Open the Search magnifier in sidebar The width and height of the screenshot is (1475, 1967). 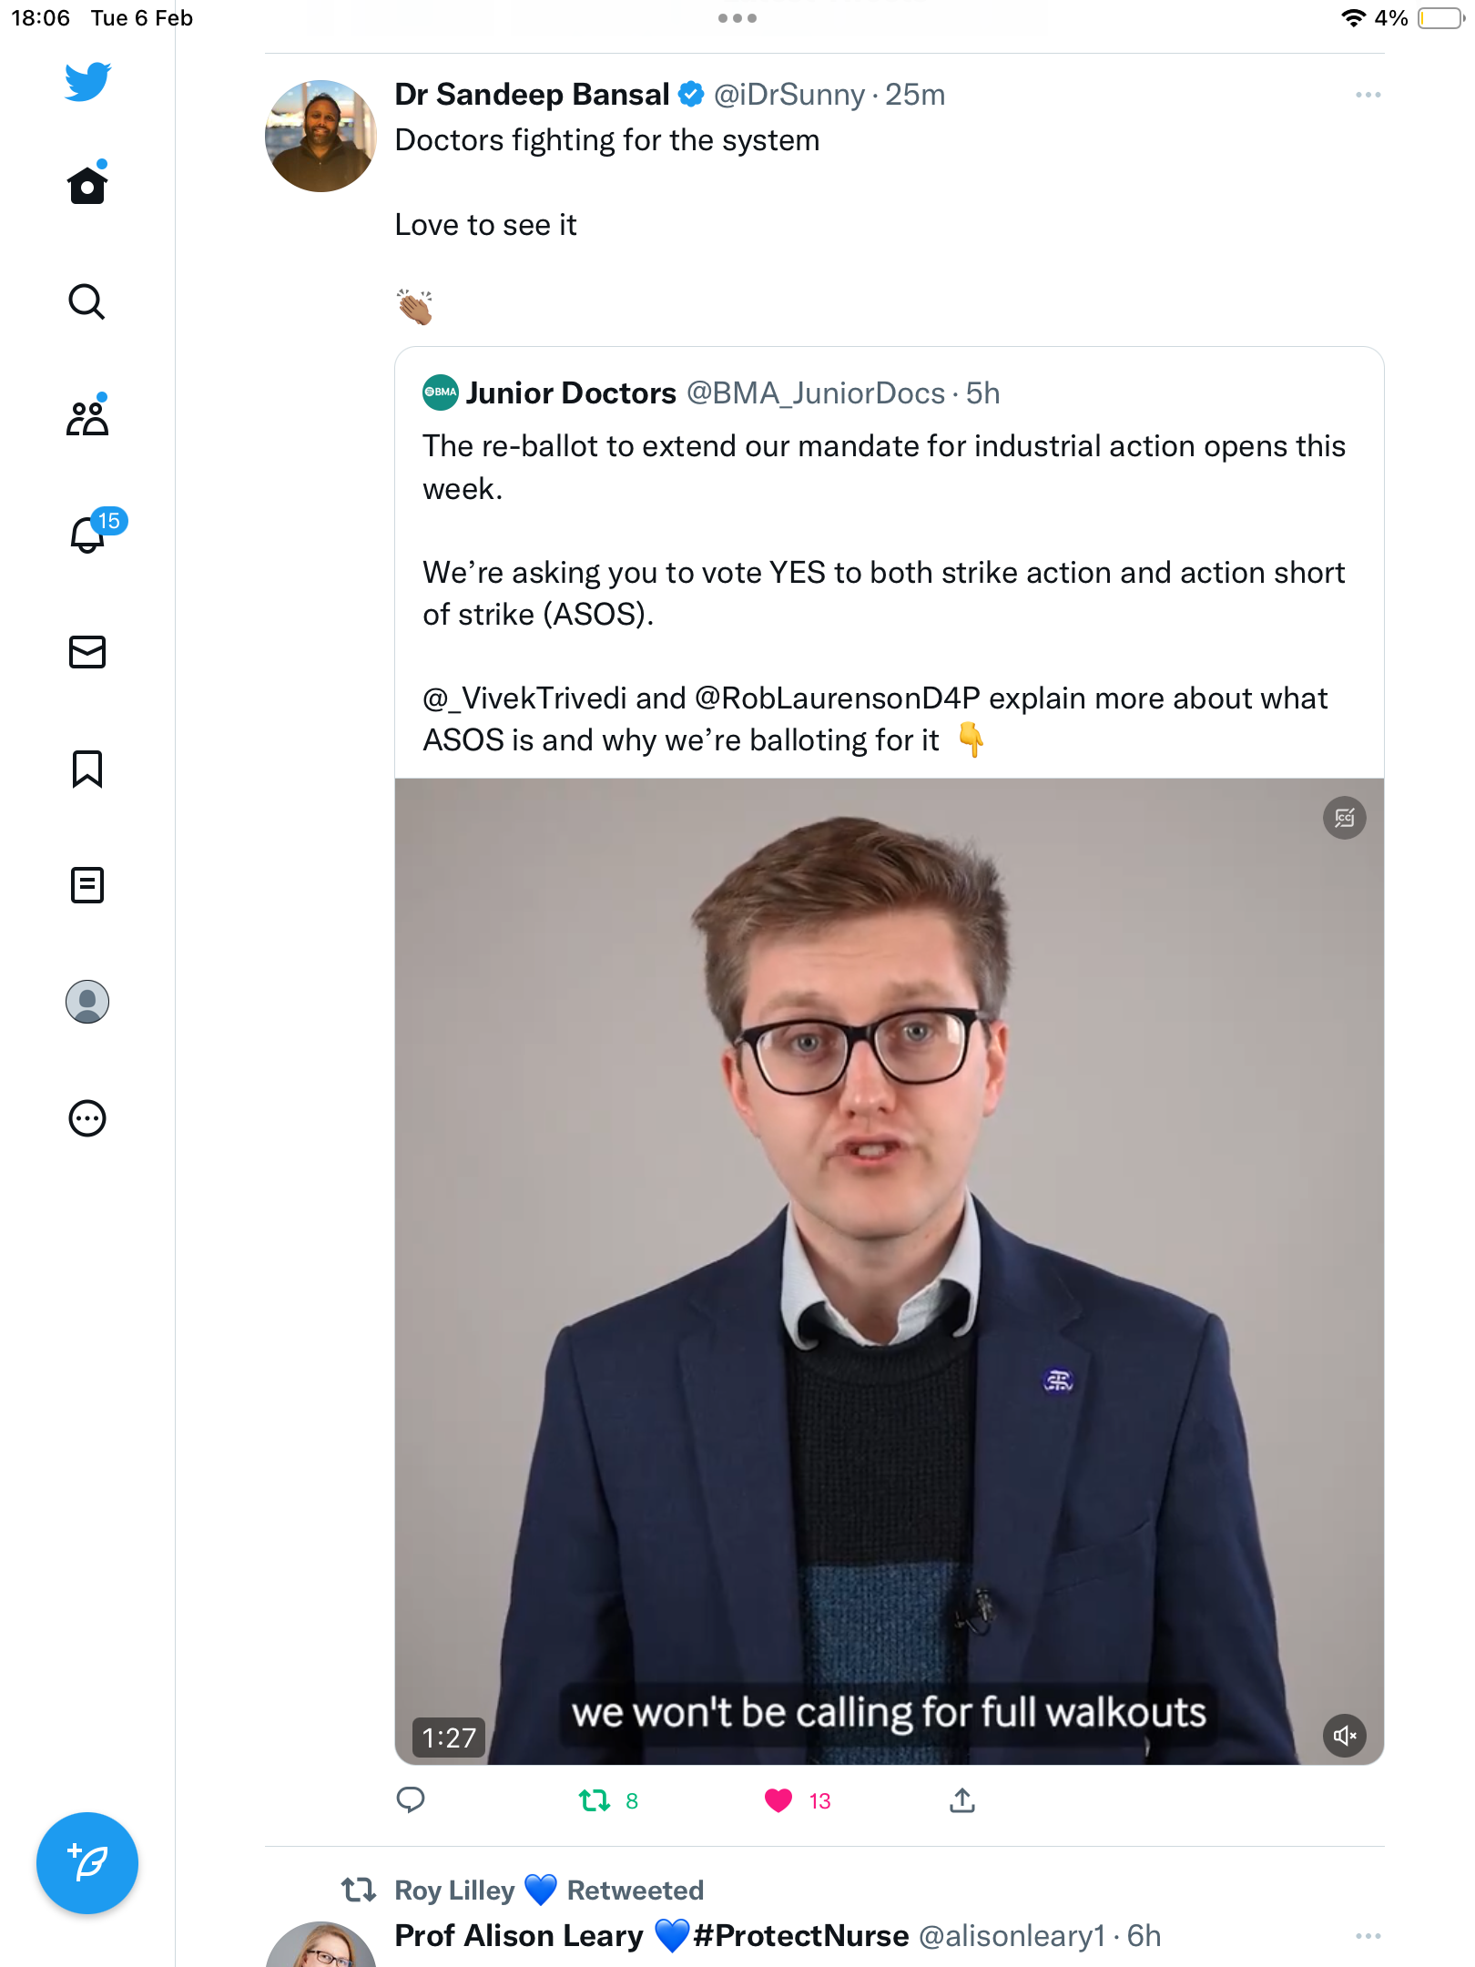coord(87,301)
